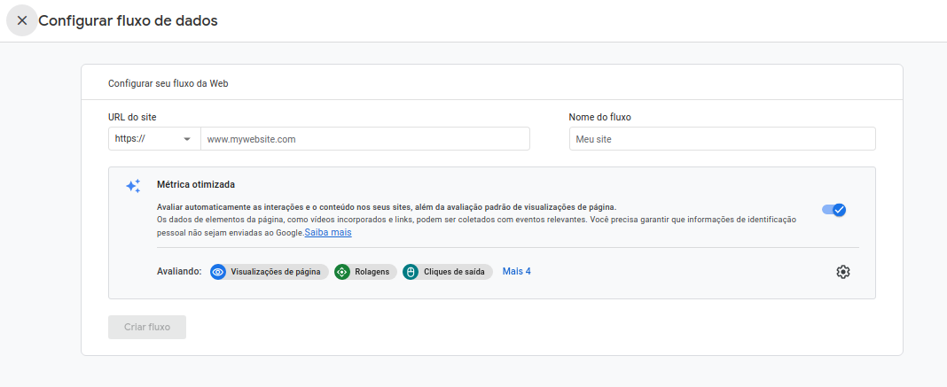
Task: Click the URL do site label
Action: click(x=132, y=118)
